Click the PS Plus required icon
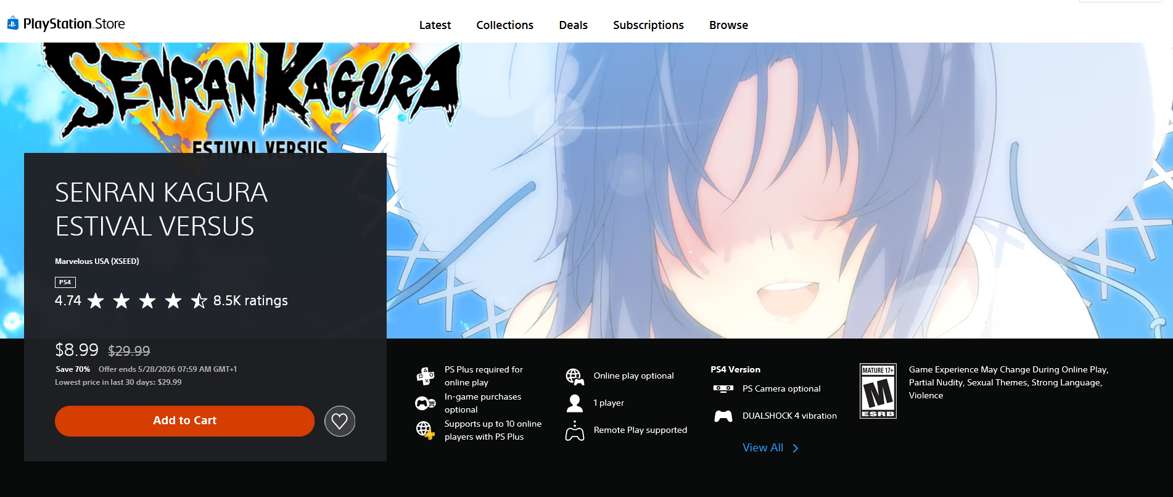 pos(426,376)
